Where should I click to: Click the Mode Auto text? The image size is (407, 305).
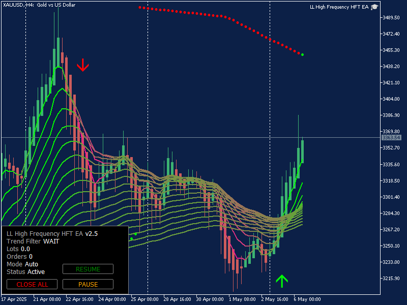22,264
